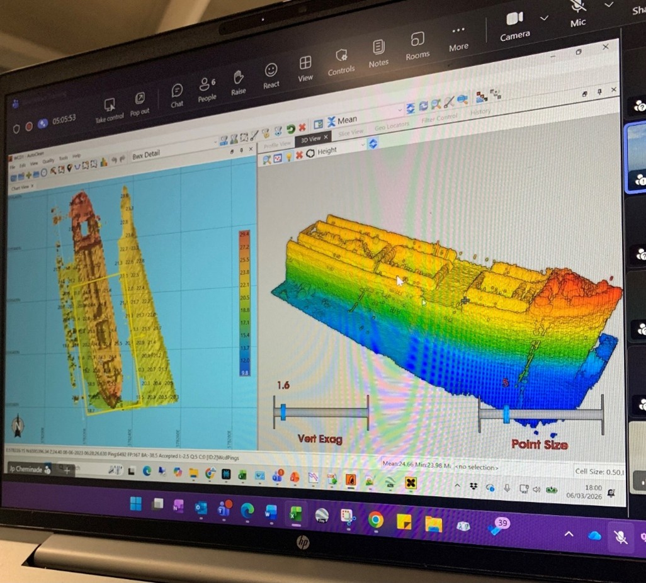This screenshot has width=646, height=583.
Task: Open the Height shading mode icon
Action: (310, 152)
